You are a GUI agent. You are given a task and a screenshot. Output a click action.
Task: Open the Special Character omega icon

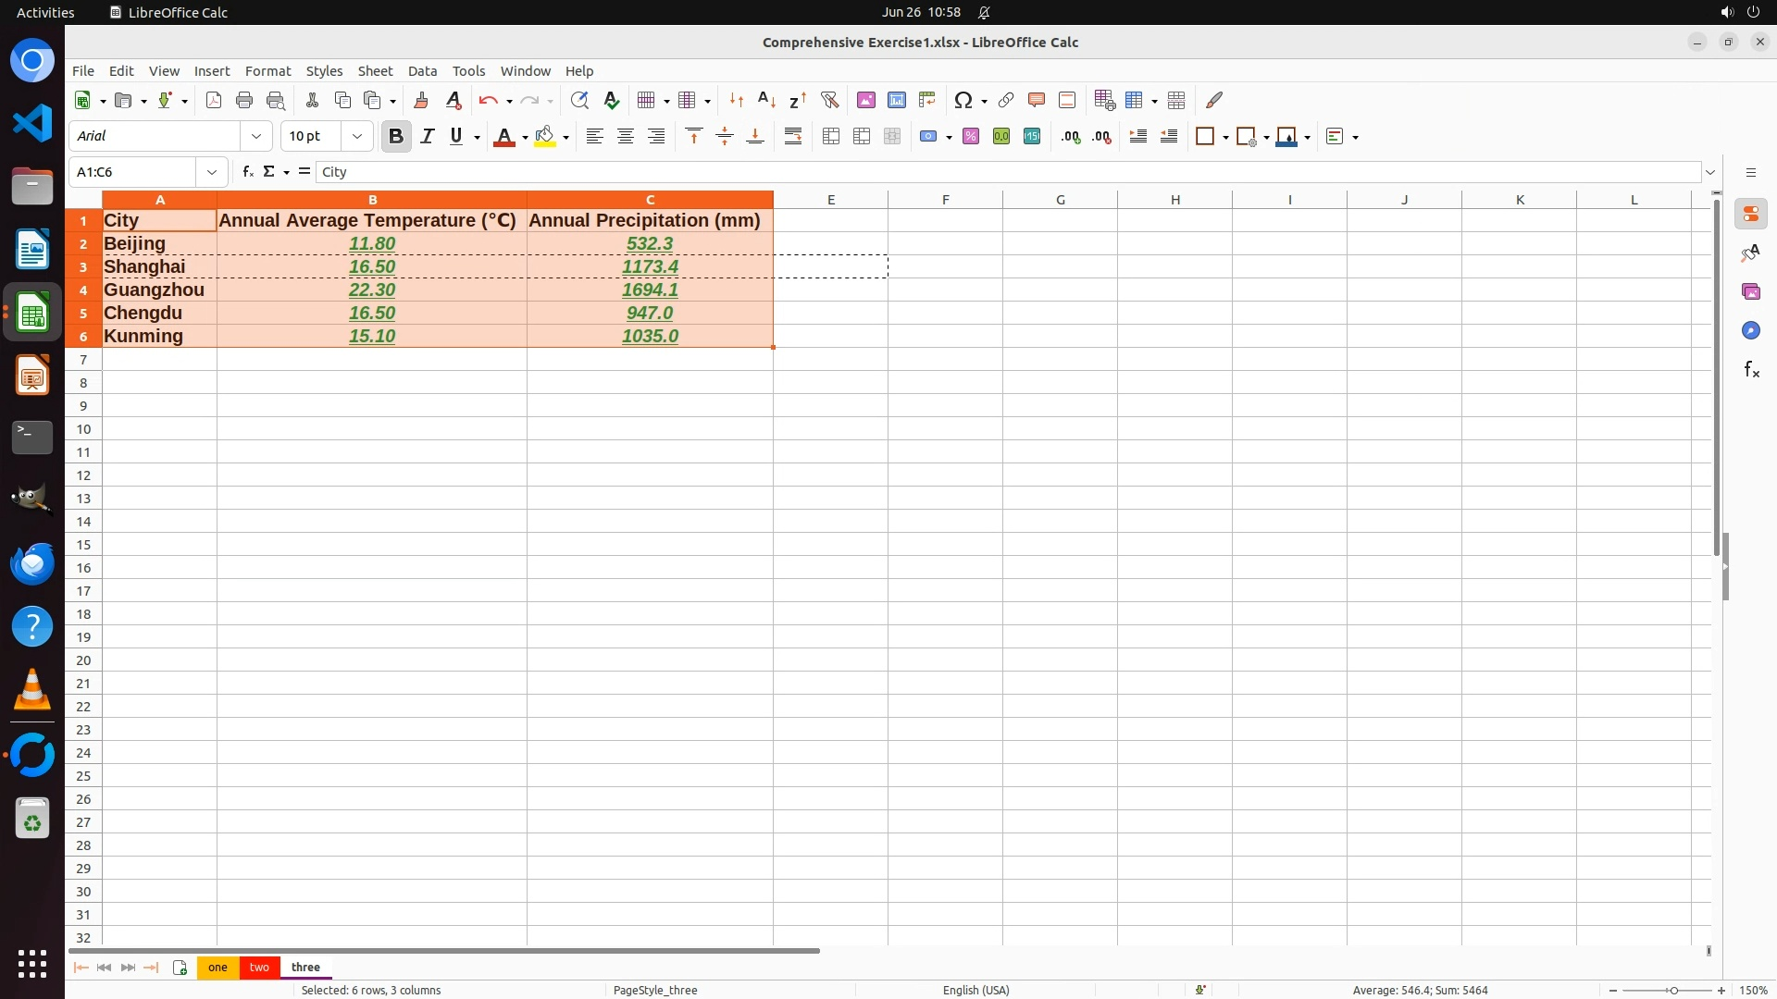(x=963, y=100)
